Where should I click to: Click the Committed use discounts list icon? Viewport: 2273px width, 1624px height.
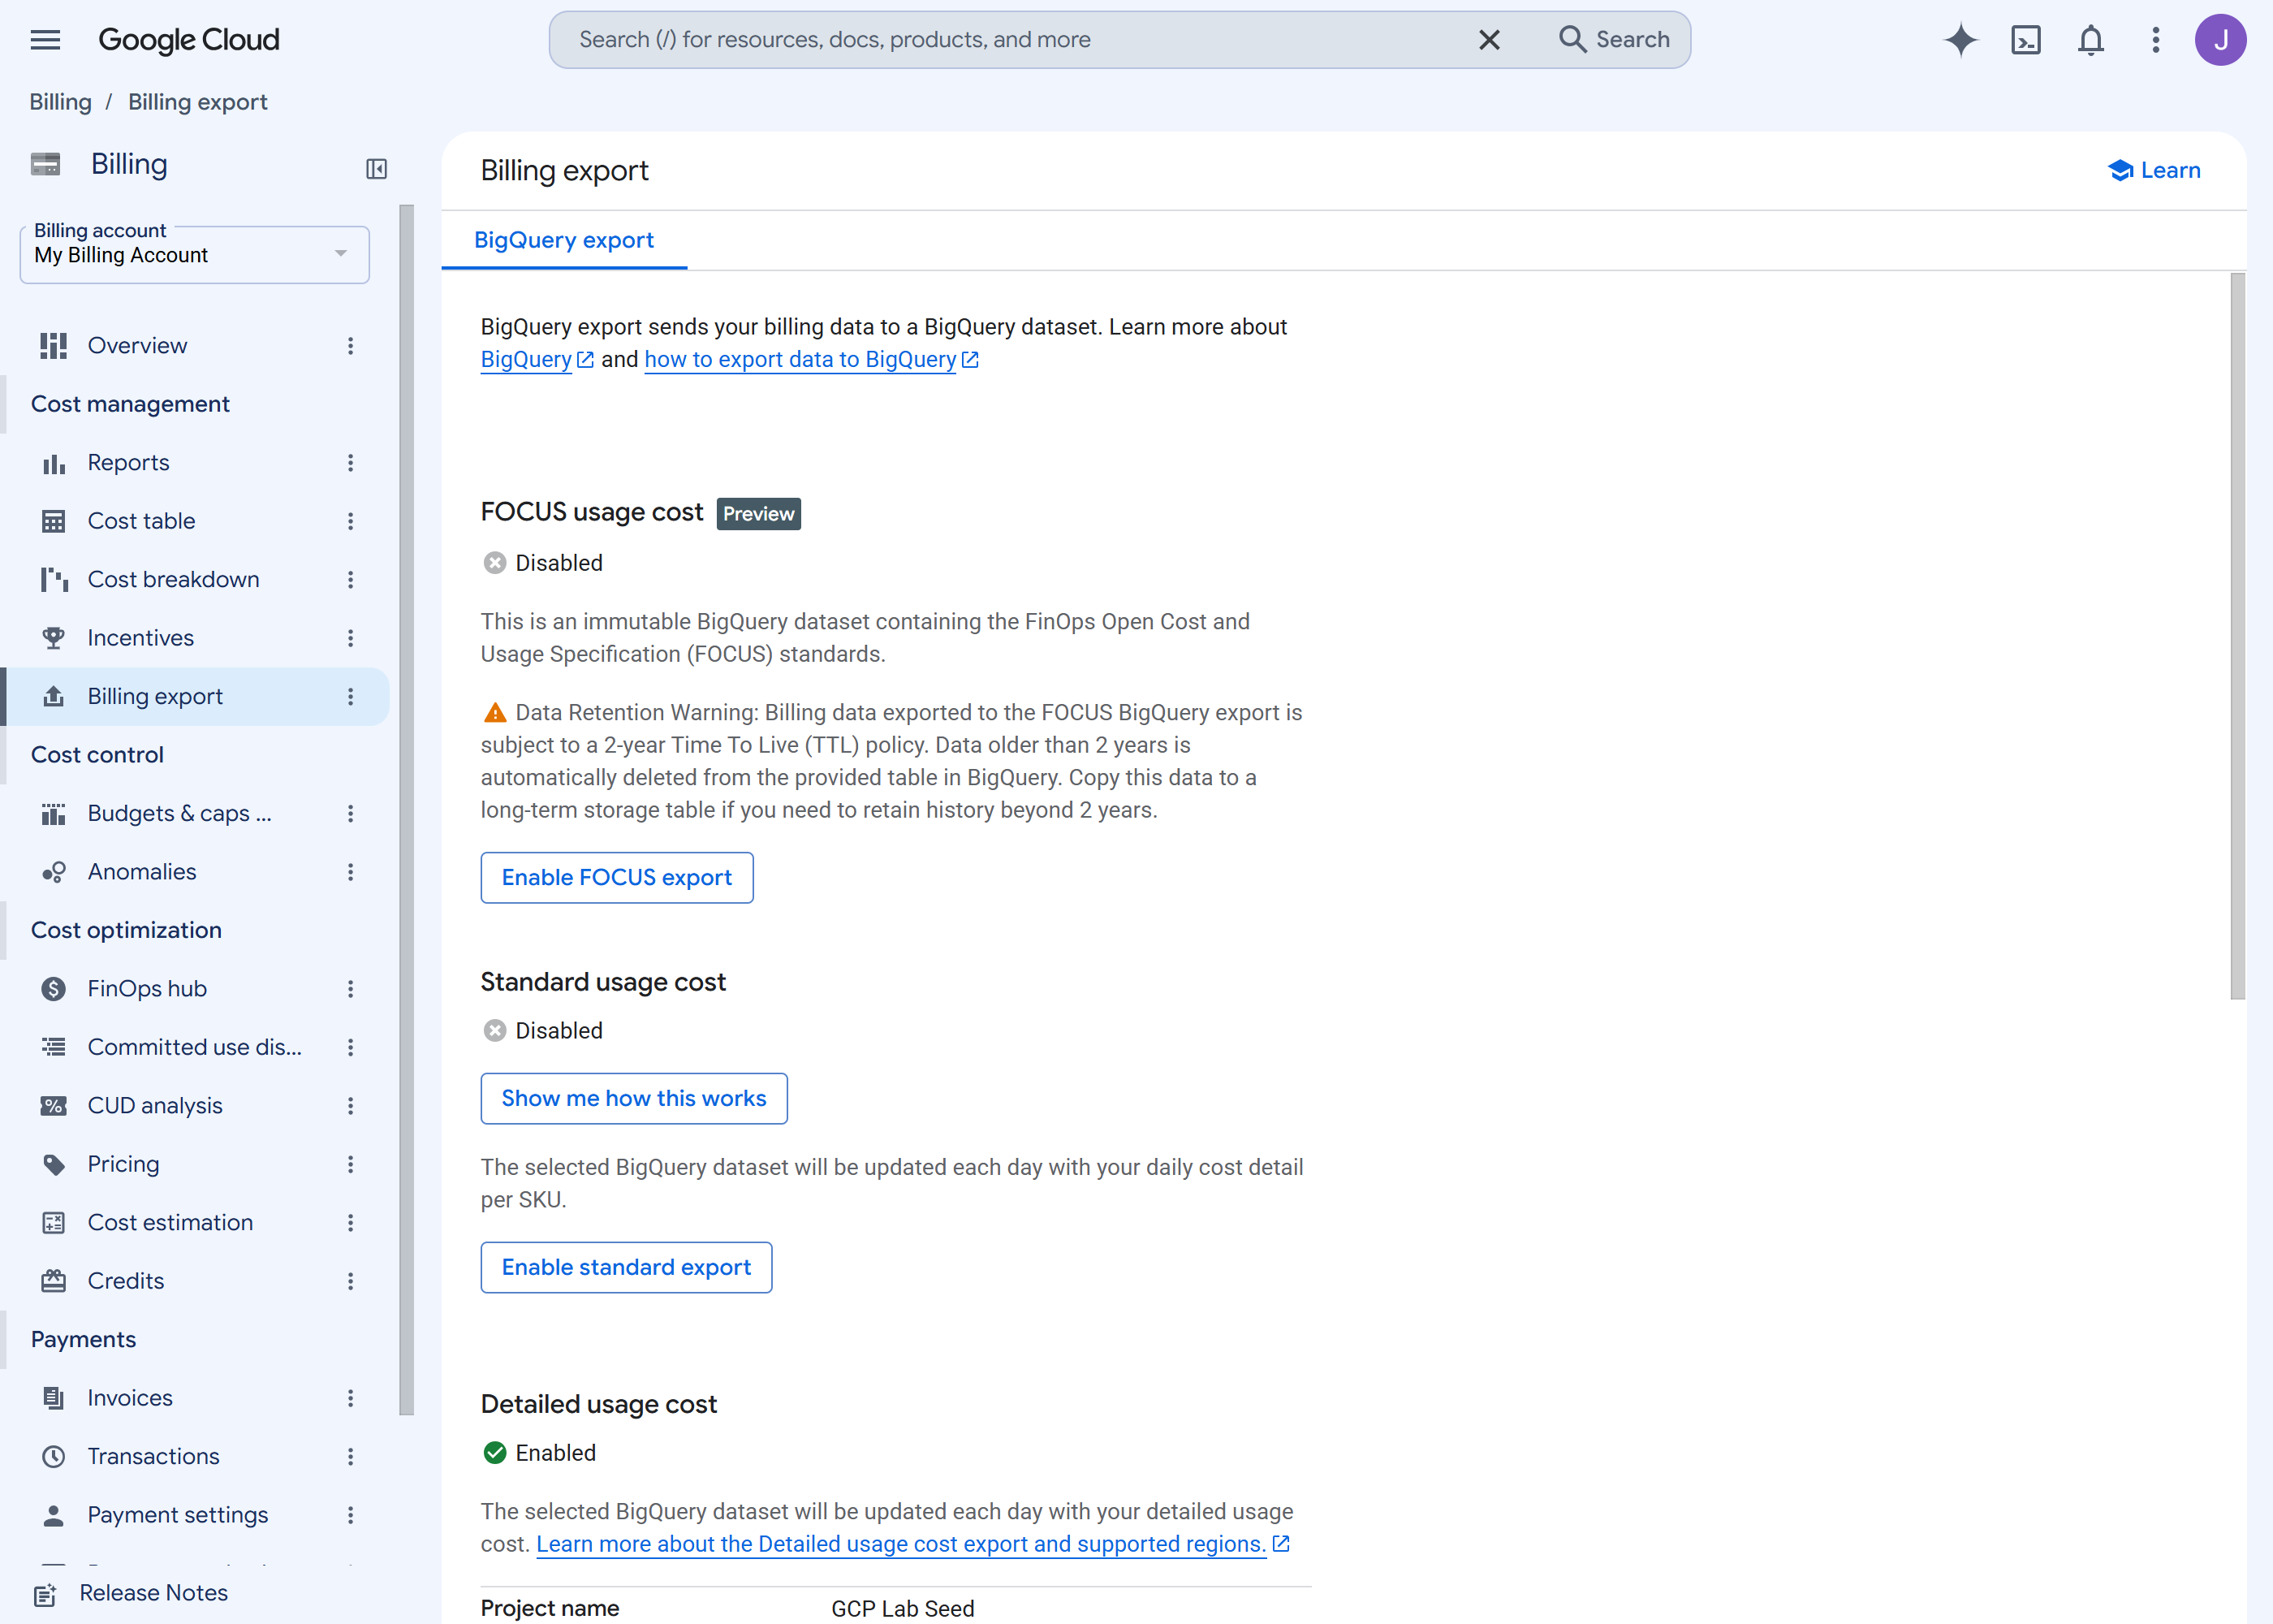pyautogui.click(x=53, y=1047)
